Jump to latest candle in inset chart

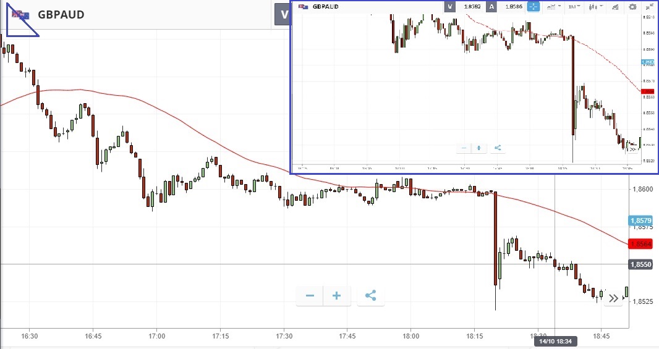coord(632,149)
